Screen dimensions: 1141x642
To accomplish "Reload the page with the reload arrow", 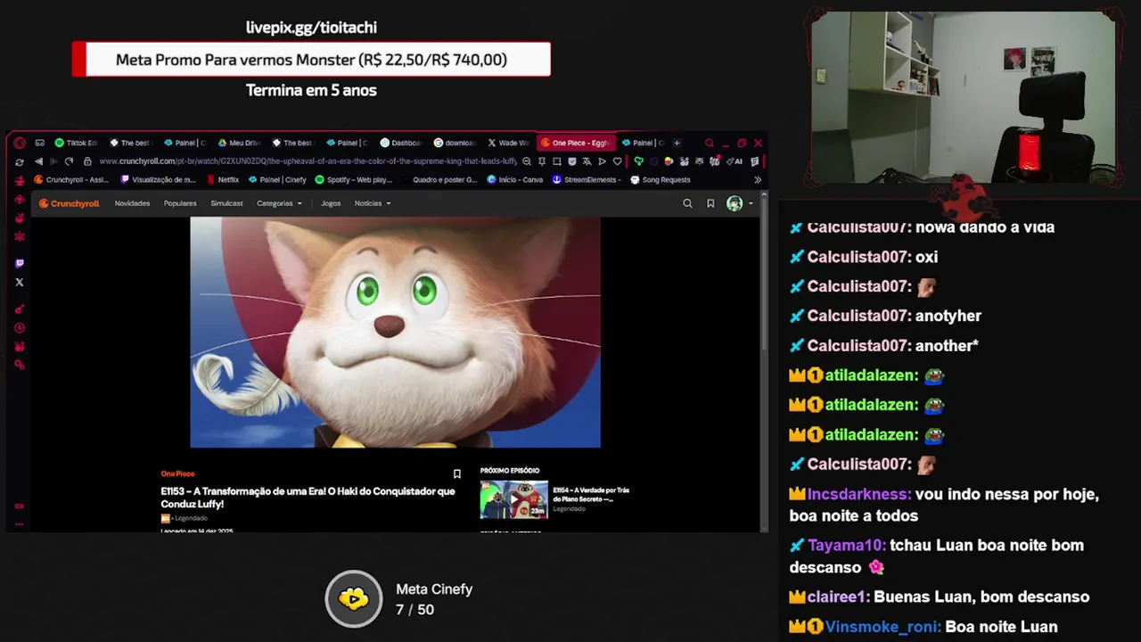I will pos(70,161).
